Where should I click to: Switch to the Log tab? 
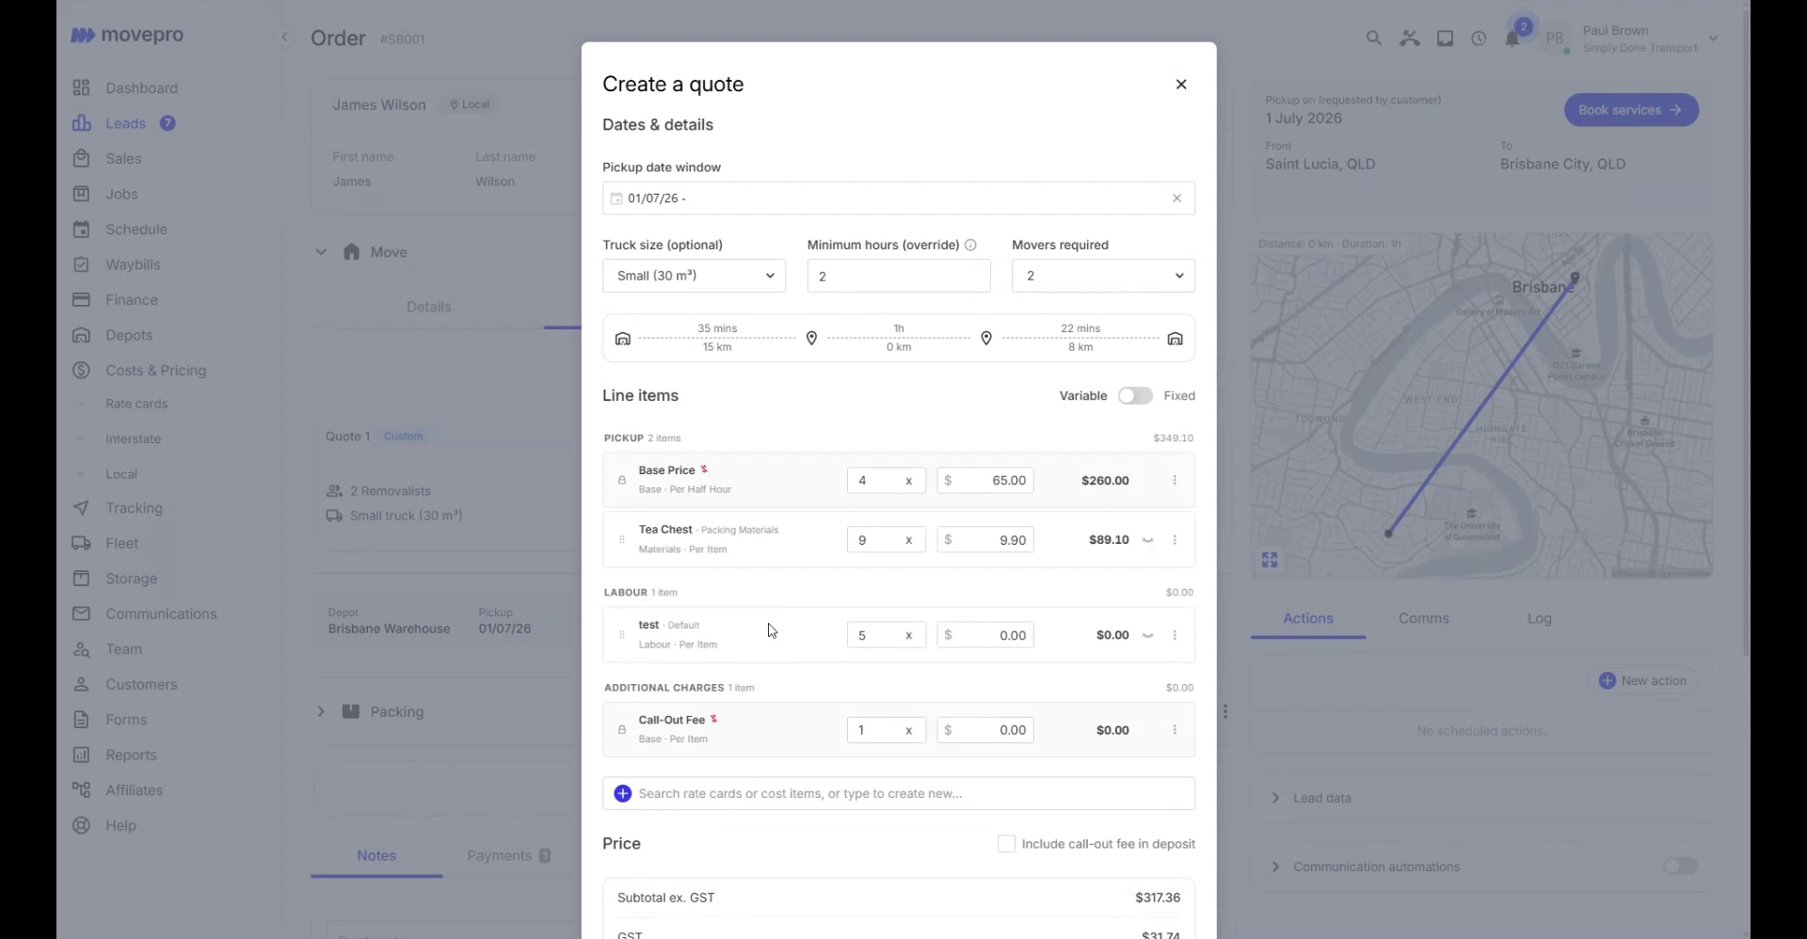point(1539,618)
